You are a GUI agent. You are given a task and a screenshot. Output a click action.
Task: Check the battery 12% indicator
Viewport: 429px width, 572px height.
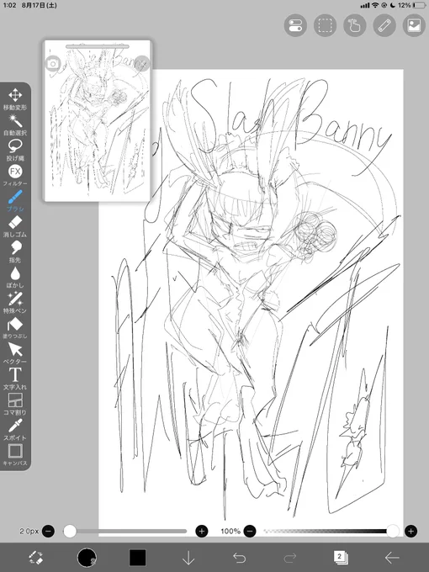412,5
